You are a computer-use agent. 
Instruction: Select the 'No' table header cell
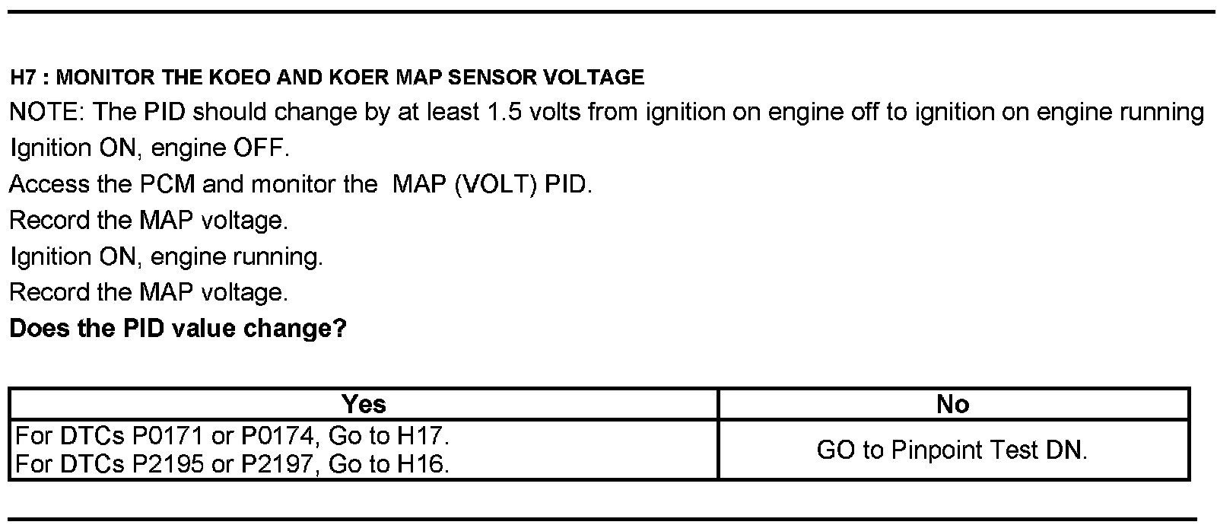tap(953, 404)
